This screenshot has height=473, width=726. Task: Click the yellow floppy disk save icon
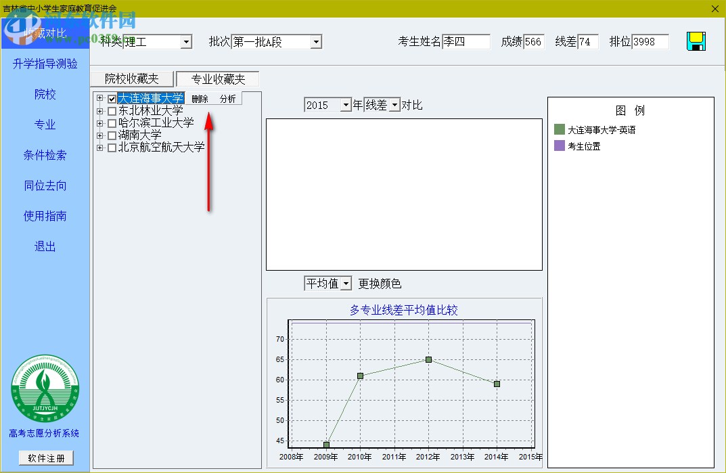click(x=696, y=41)
